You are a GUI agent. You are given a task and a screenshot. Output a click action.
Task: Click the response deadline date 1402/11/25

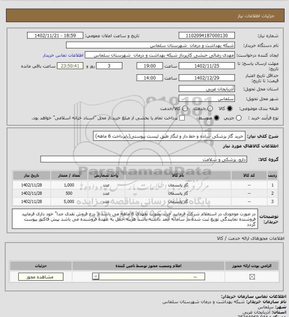pyautogui.click(x=207, y=66)
